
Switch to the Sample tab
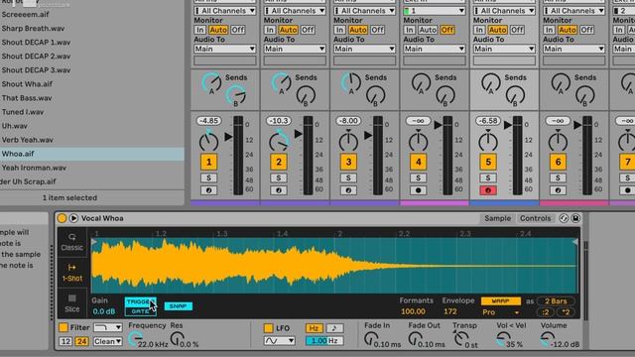498,218
